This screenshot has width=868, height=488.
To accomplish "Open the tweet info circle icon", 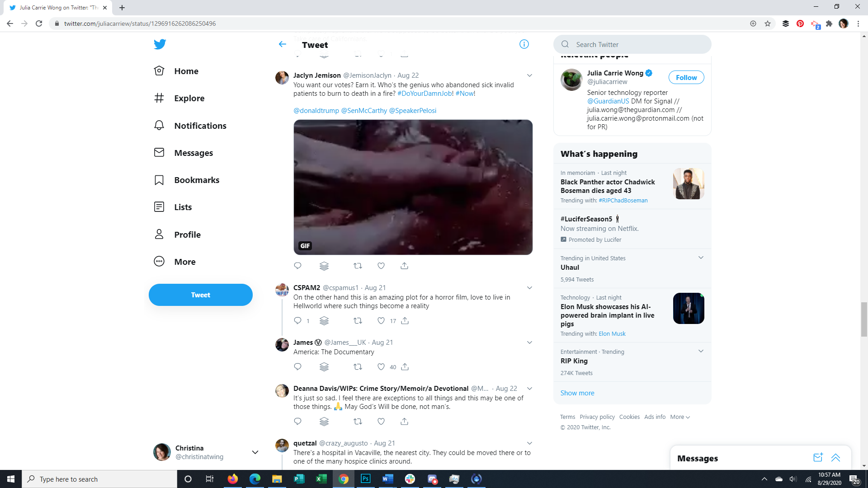I will (x=524, y=44).
